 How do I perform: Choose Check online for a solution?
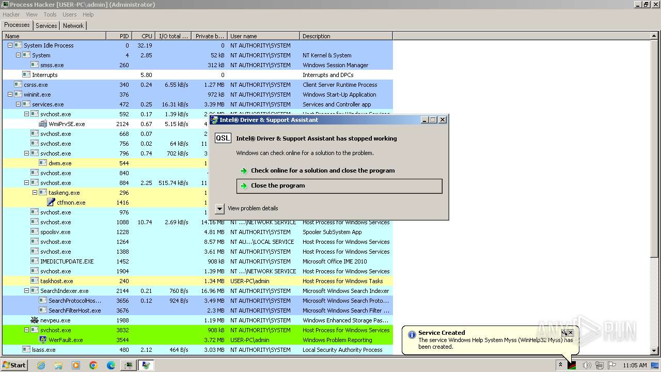pos(323,171)
